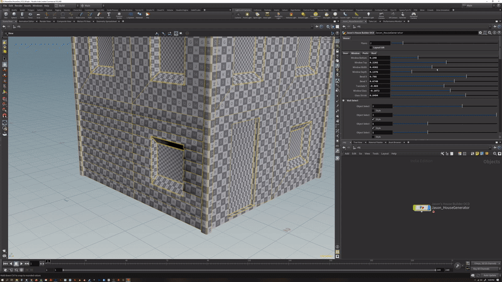The width and height of the screenshot is (502, 282).
Task: Toggle the bottommost Style checkbox
Action: [373, 137]
